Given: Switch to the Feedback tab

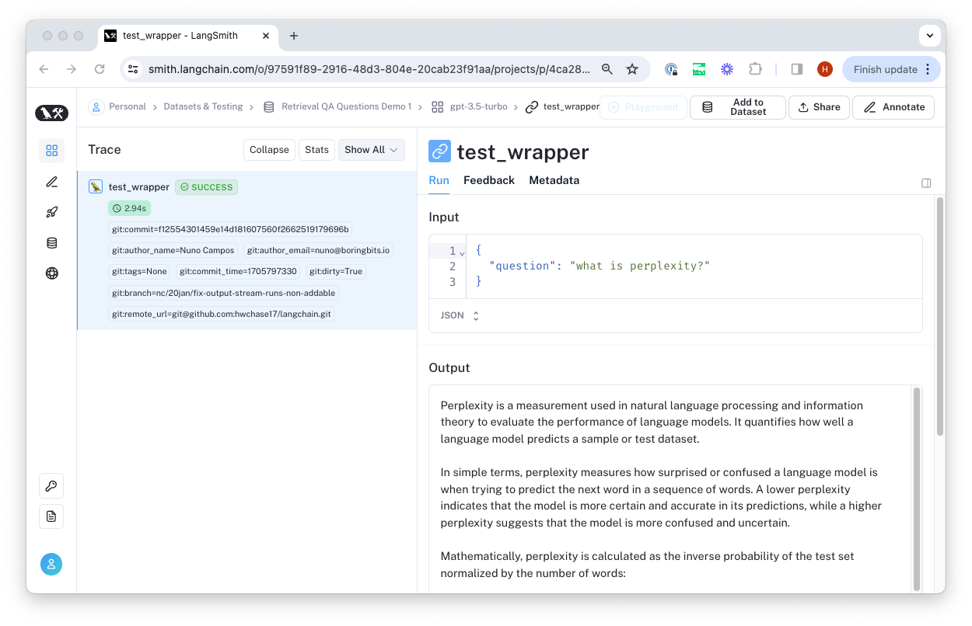Looking at the screenshot, I should (x=489, y=180).
